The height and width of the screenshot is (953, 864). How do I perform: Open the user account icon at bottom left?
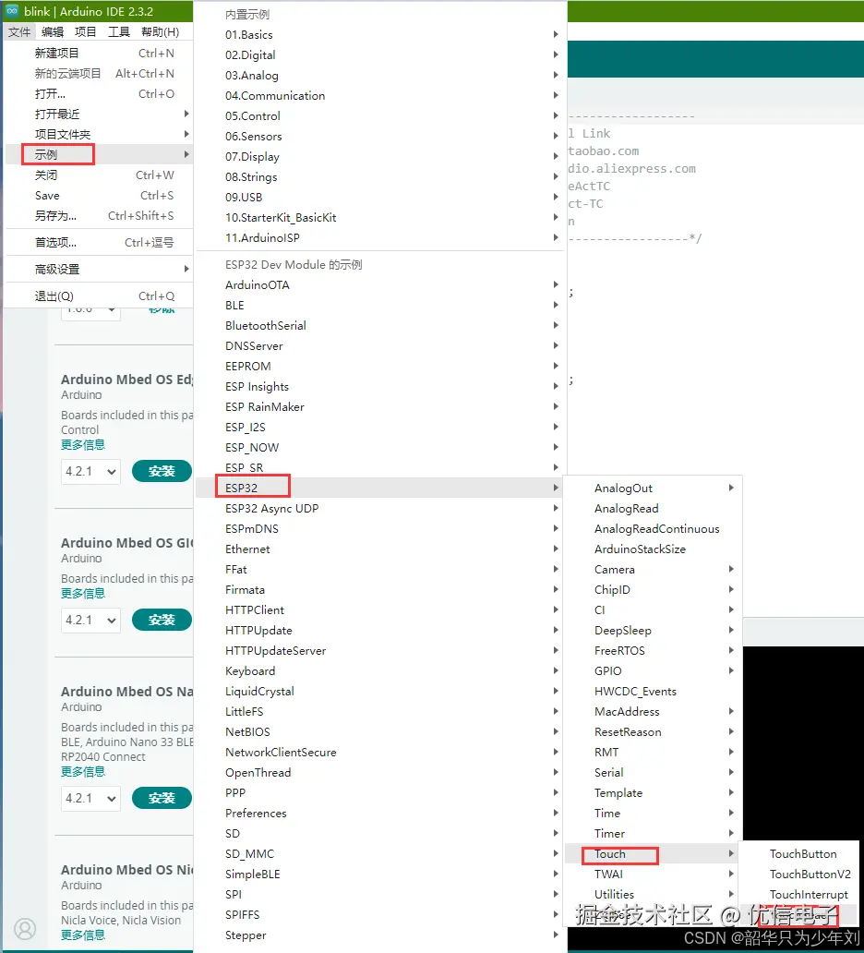tap(25, 928)
